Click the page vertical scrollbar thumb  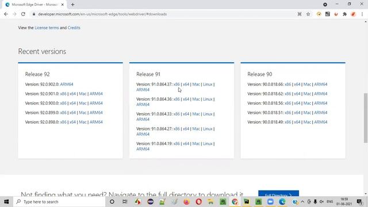pos(366,118)
